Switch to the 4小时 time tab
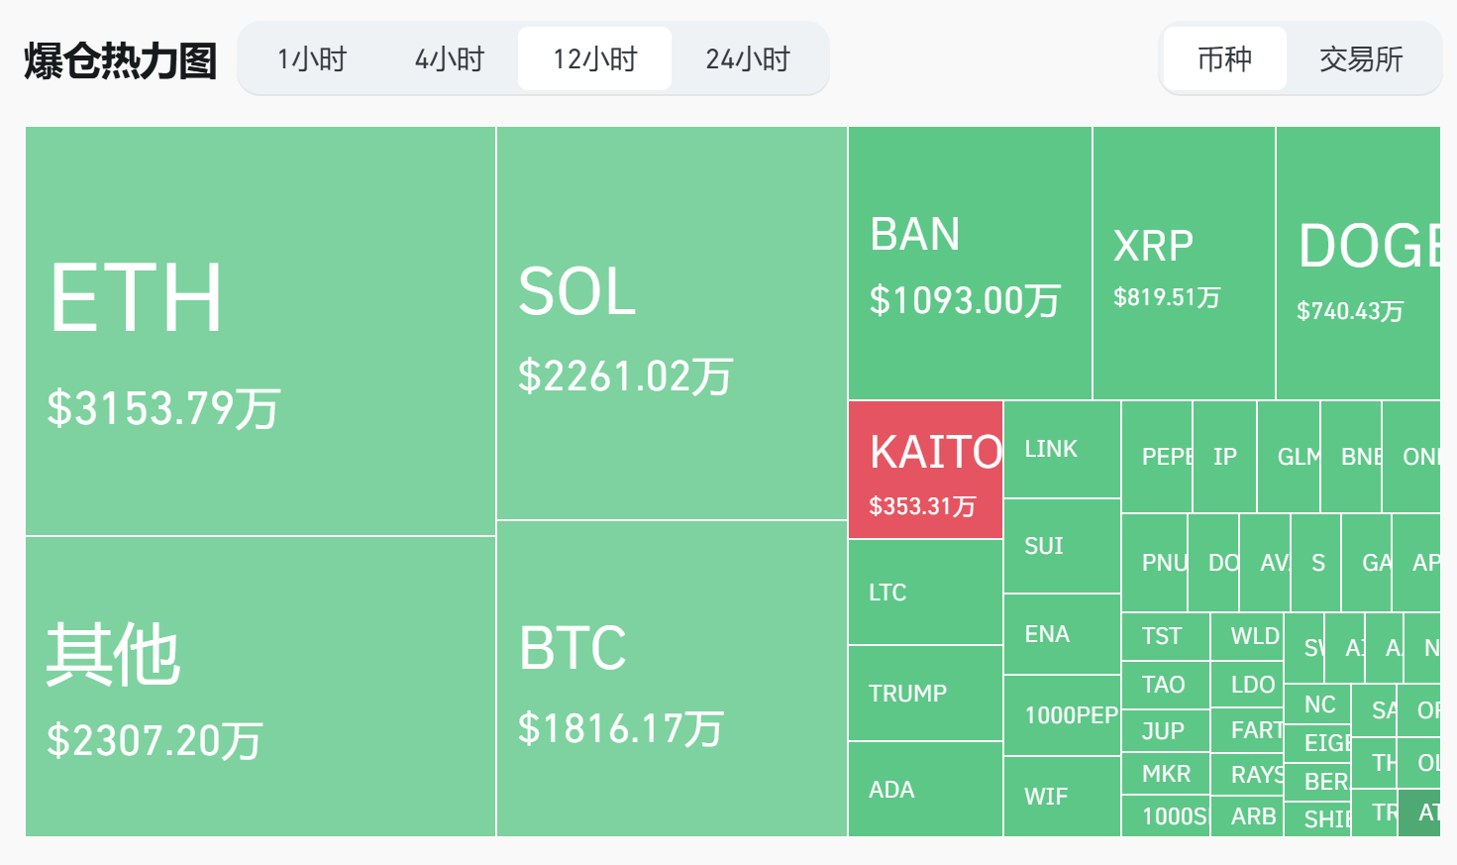Image resolution: width=1457 pixels, height=865 pixels. click(x=449, y=58)
